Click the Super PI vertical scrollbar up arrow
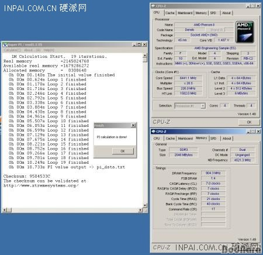 (x=145, y=56)
